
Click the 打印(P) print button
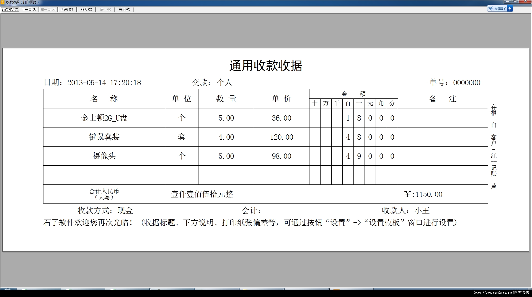10,9
